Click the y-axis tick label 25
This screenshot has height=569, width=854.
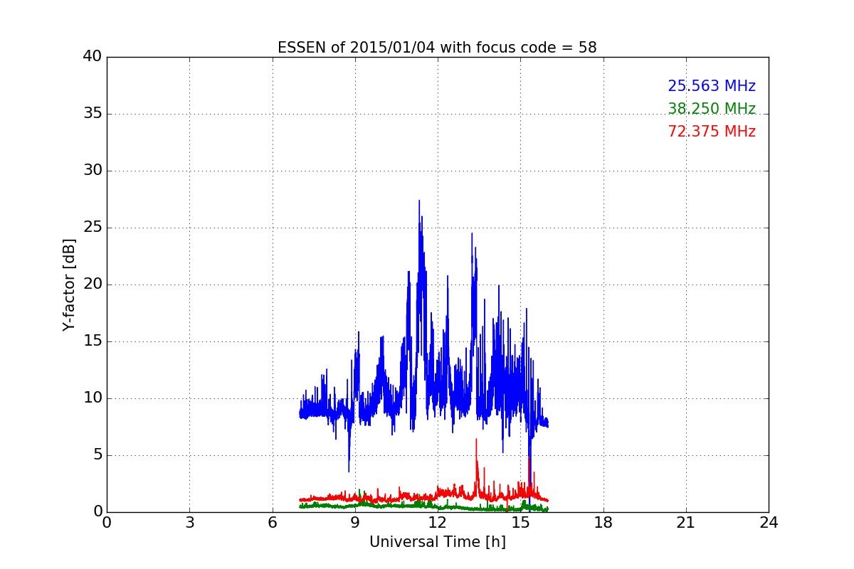point(93,228)
